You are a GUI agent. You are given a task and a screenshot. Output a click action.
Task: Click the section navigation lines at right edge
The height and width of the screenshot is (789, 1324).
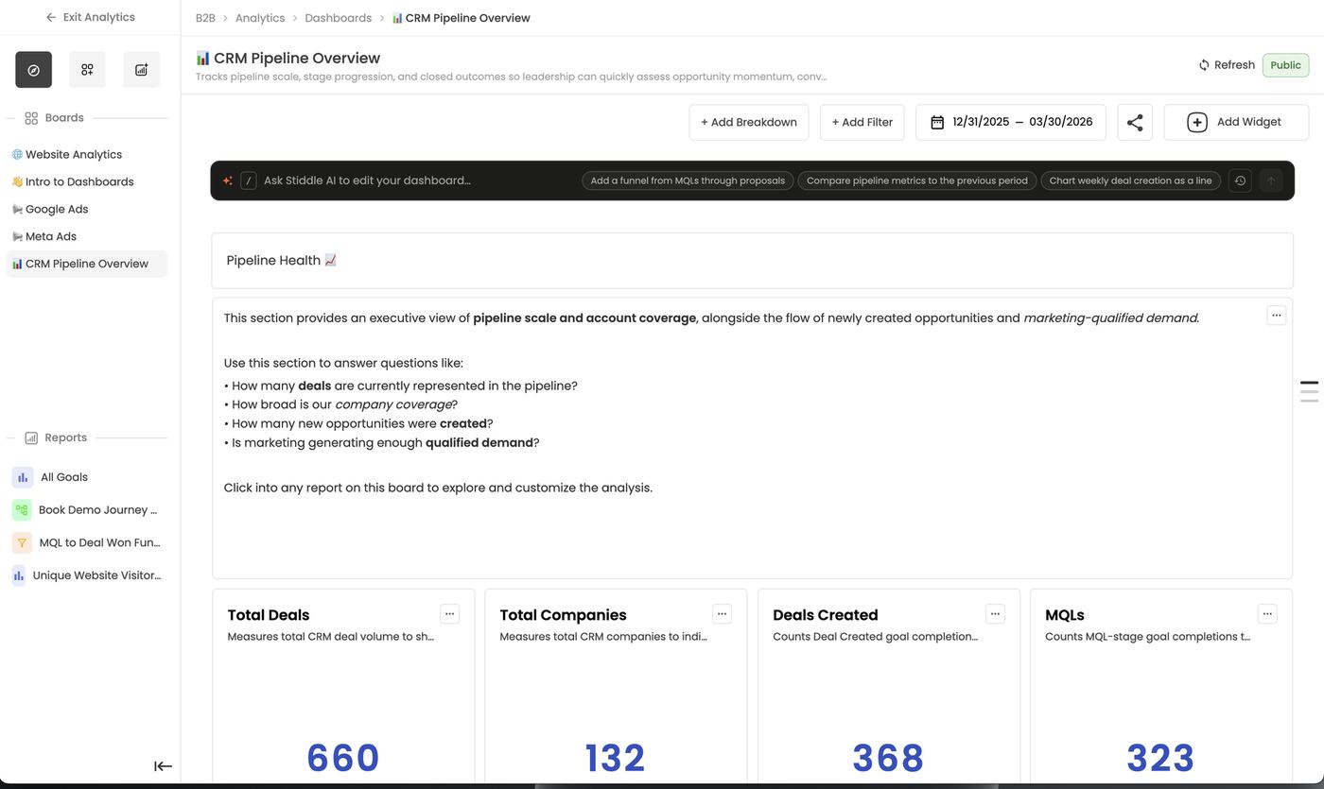(x=1309, y=391)
